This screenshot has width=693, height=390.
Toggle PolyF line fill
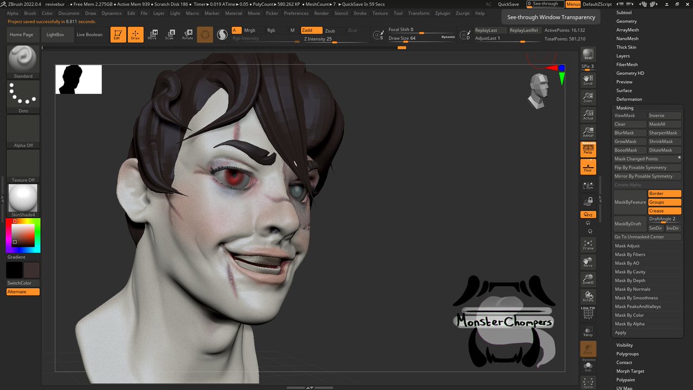(588, 314)
